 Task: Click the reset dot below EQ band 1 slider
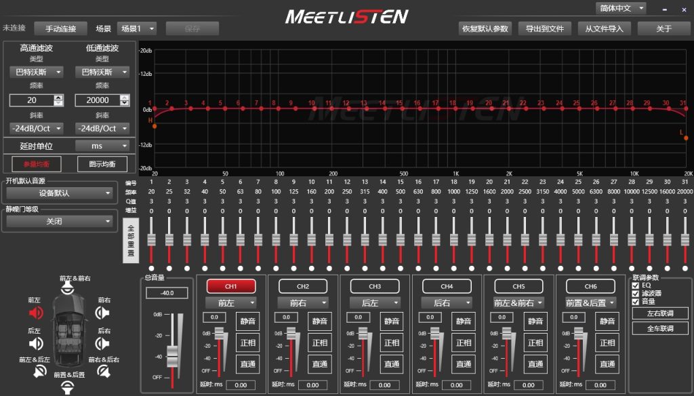tap(151, 269)
